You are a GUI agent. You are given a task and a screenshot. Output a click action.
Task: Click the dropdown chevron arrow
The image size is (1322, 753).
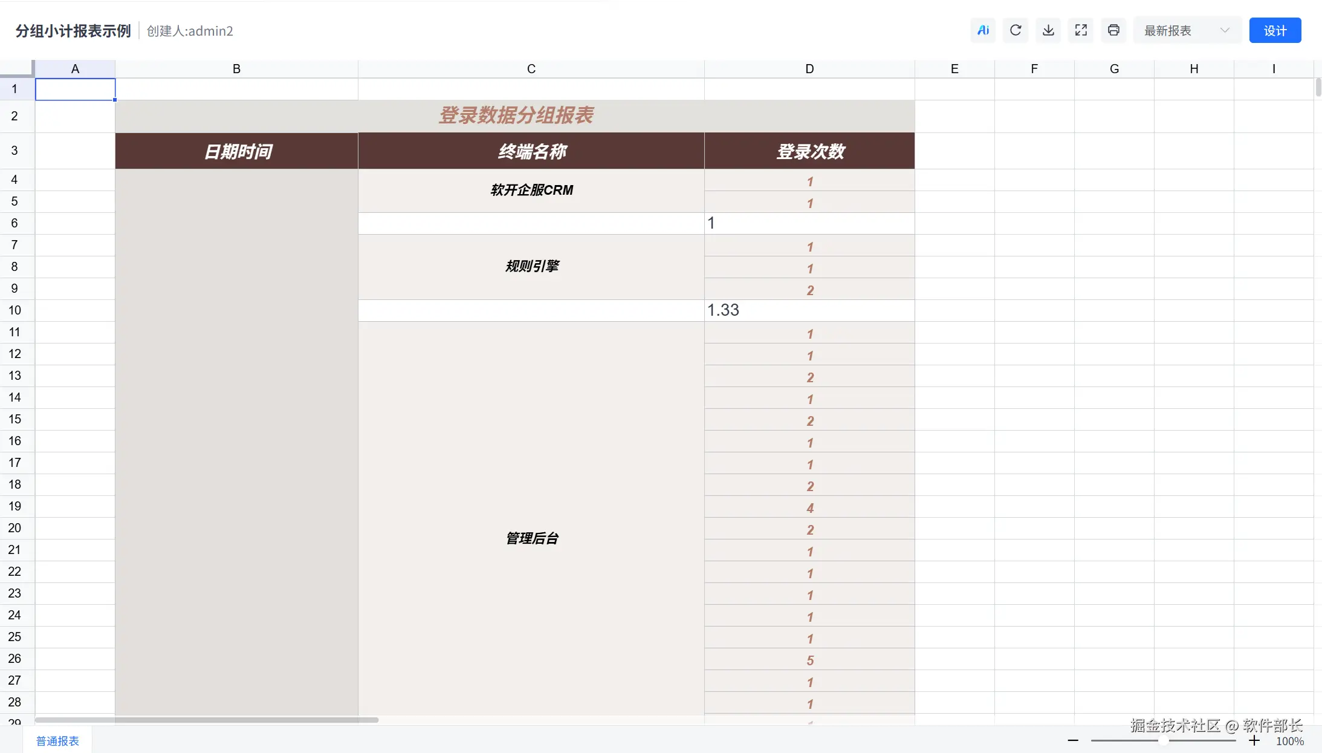click(1225, 30)
